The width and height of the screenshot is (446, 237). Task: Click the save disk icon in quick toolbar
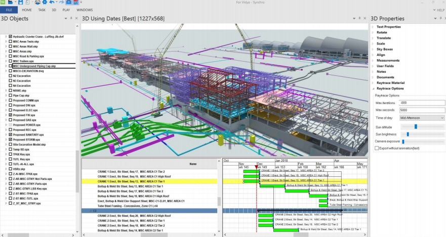click(x=20, y=2)
